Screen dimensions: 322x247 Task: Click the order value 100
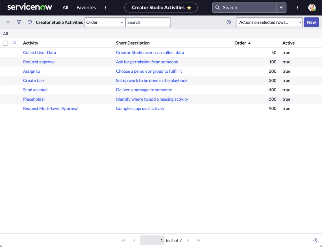[x=273, y=62]
